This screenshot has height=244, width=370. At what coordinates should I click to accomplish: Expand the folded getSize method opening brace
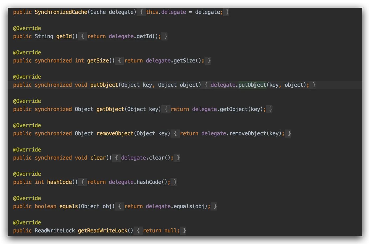pos(120,61)
